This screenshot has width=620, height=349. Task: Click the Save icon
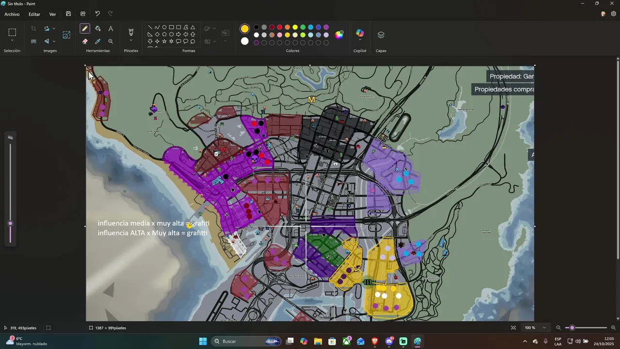[x=68, y=14]
